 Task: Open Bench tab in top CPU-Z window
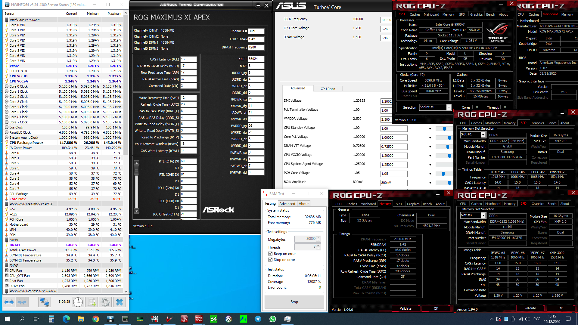point(490,14)
